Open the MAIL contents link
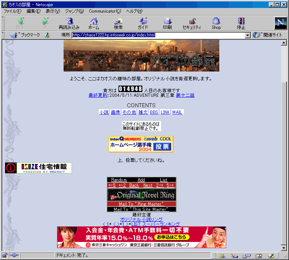This screenshot has height=260, width=289. (177, 112)
